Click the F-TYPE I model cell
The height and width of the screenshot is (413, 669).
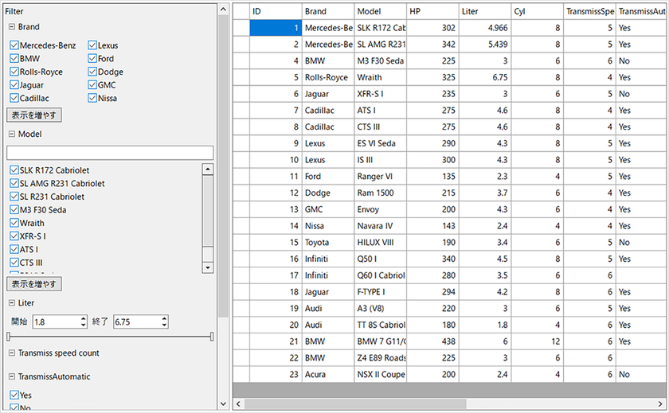(380, 292)
